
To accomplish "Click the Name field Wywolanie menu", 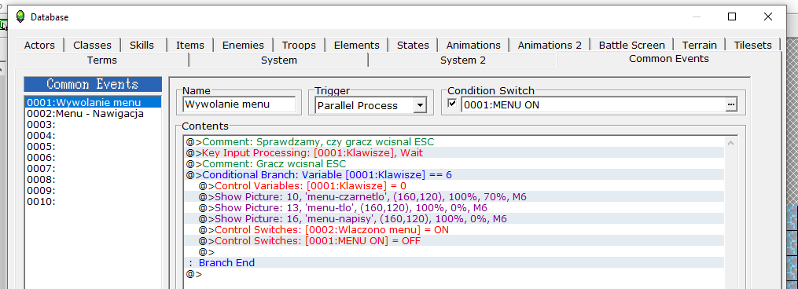I will pyautogui.click(x=239, y=104).
